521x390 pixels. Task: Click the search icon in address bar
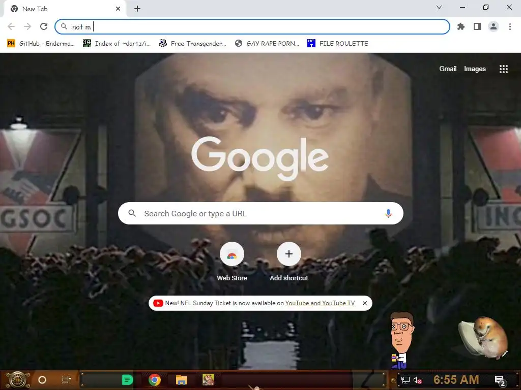[x=64, y=26]
